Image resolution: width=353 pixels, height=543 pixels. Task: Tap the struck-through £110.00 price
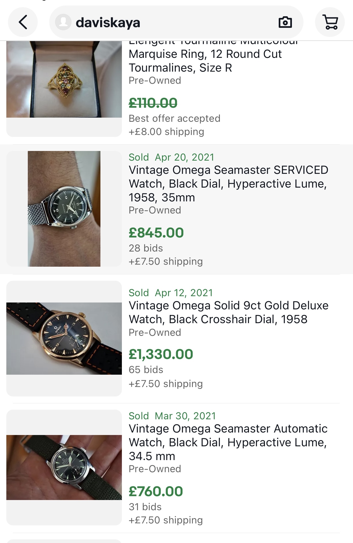pos(153,103)
